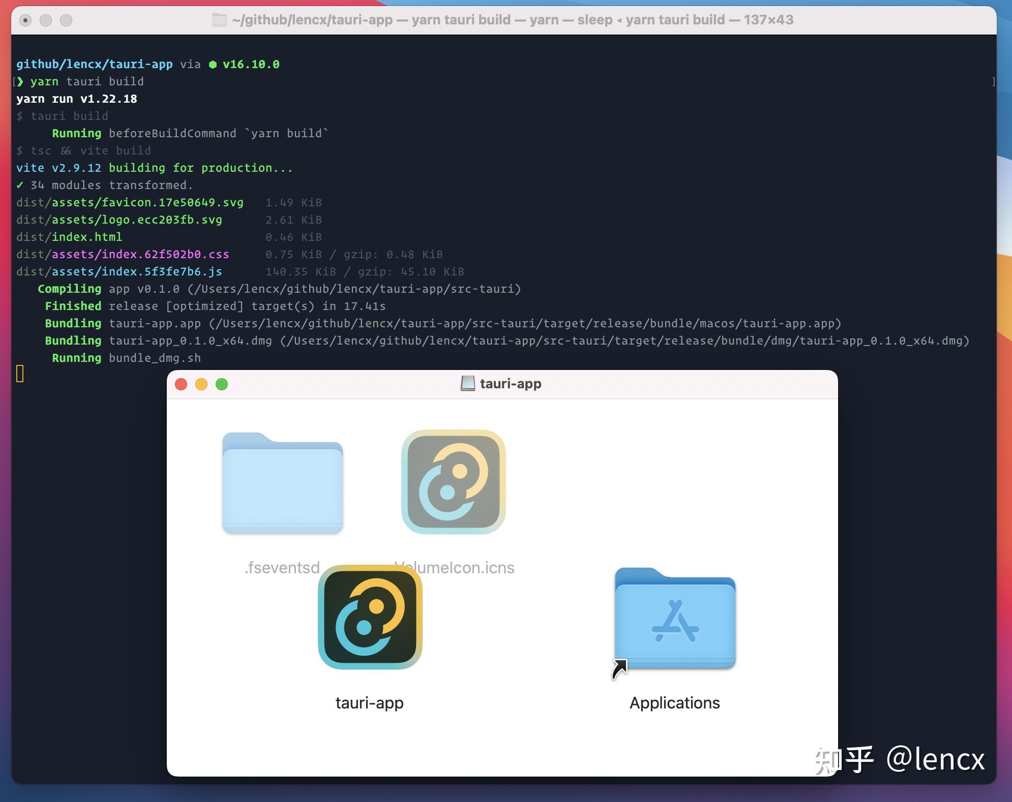Click the "tauri-app" label under the app icon
This screenshot has height=802, width=1012.
370,703
